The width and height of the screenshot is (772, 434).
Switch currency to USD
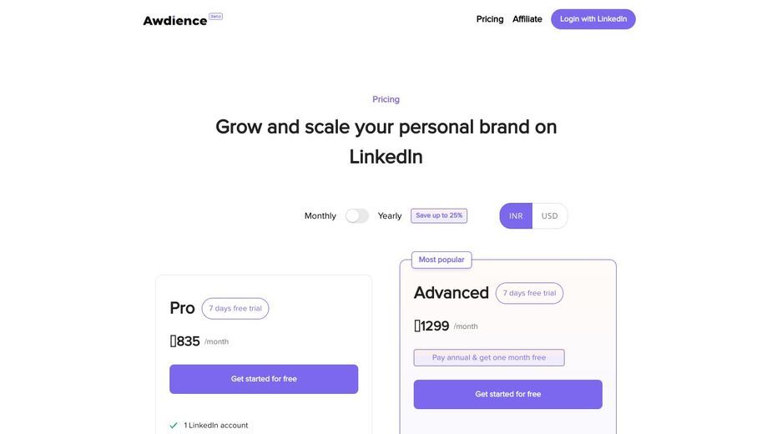click(x=549, y=216)
